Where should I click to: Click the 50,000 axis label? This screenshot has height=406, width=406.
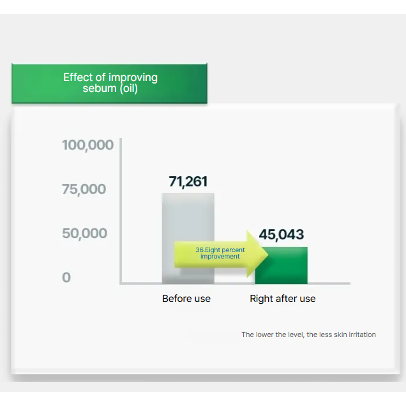tap(84, 233)
